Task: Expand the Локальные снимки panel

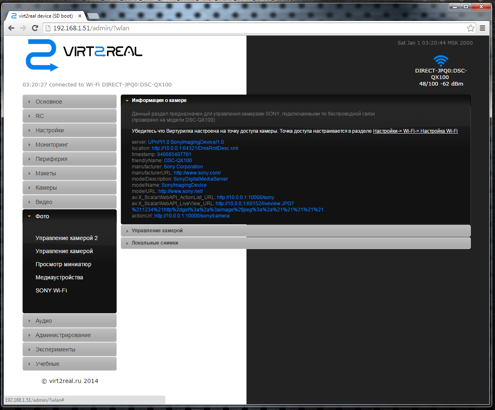Action: 296,243
